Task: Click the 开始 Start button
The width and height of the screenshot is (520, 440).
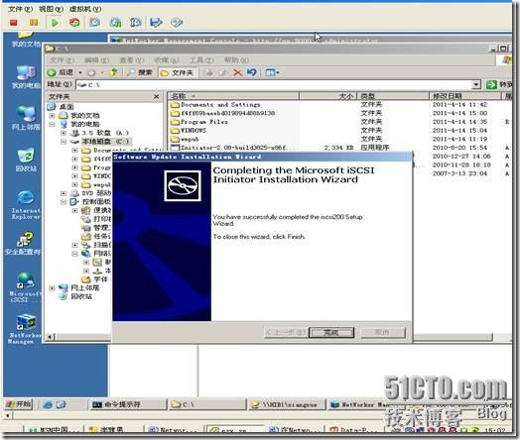Action: pyautogui.click(x=19, y=404)
